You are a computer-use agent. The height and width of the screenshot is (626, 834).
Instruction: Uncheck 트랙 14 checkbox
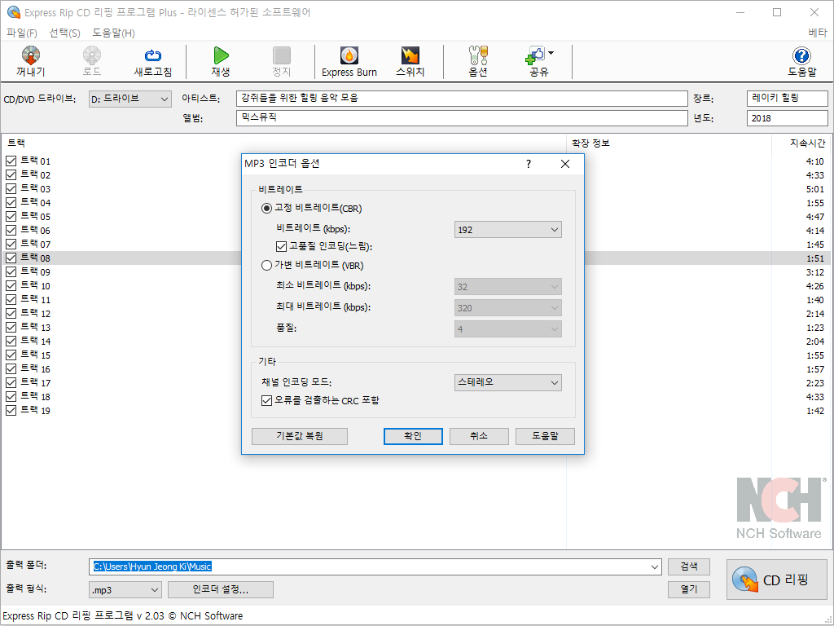(11, 341)
